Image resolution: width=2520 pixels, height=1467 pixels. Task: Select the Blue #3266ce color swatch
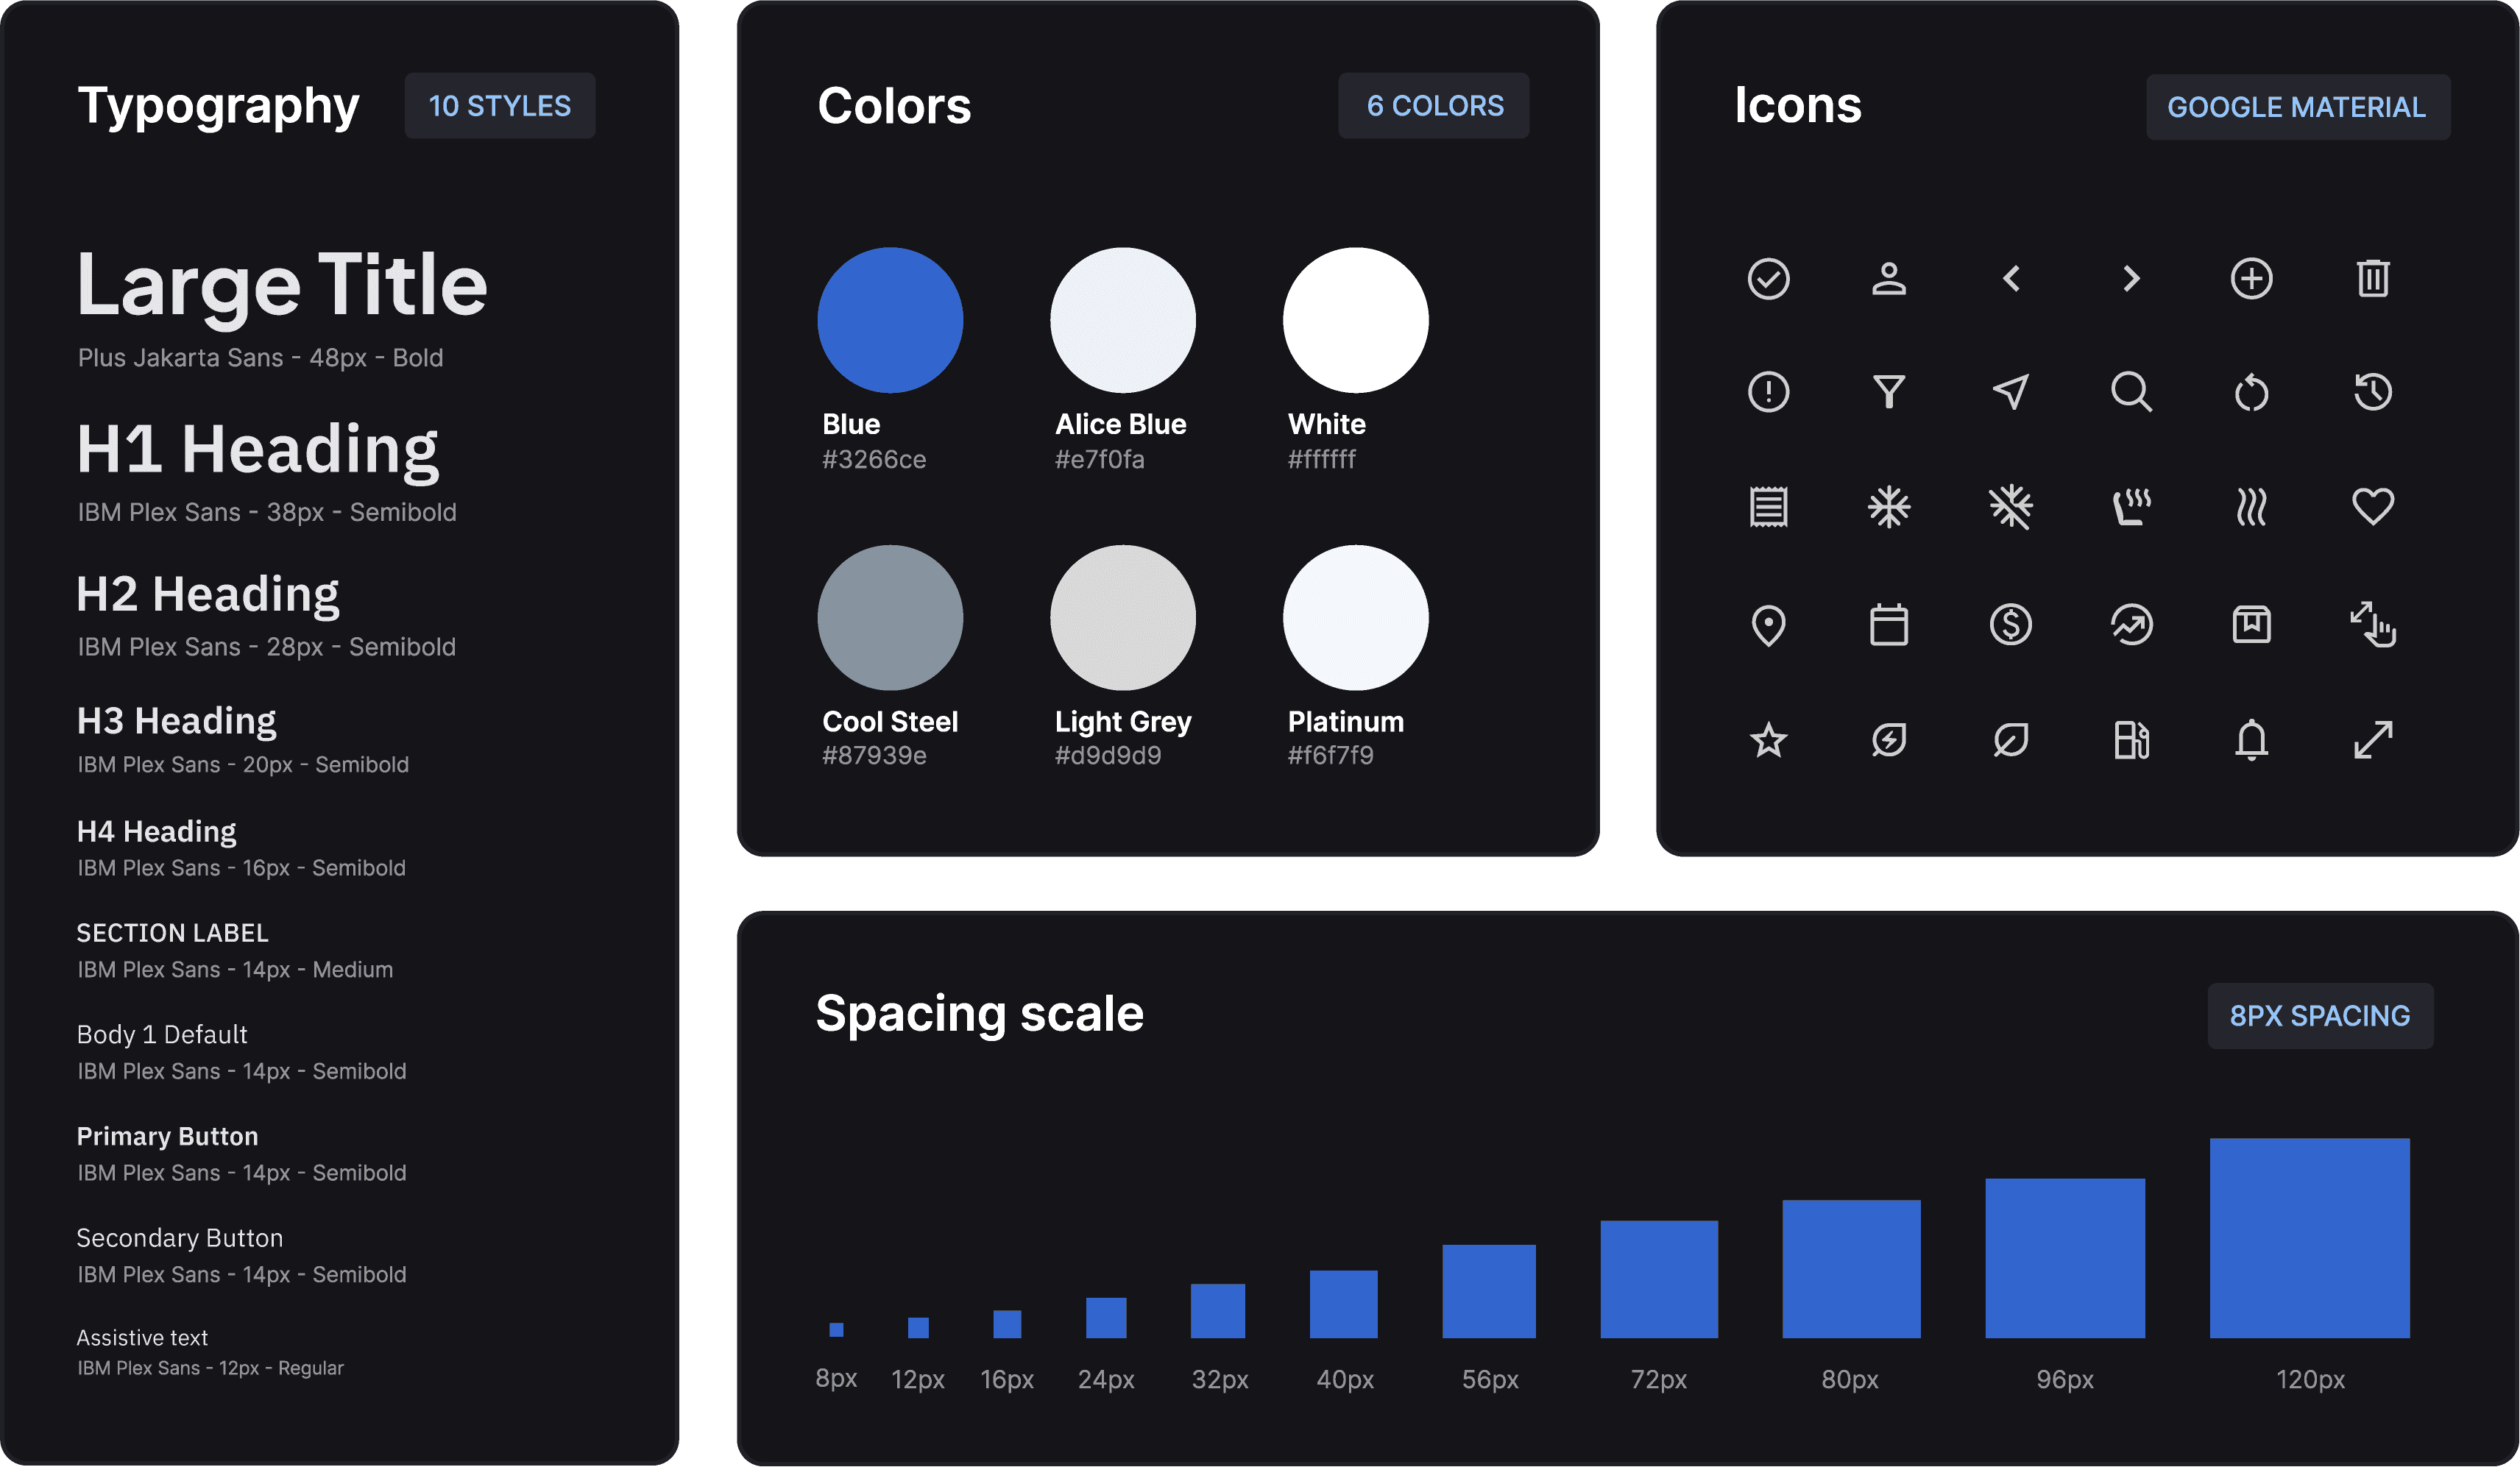[x=889, y=320]
